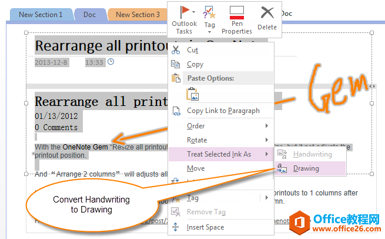The image size is (385, 239).
Task: Select Copy in the context menu
Action: (195, 64)
